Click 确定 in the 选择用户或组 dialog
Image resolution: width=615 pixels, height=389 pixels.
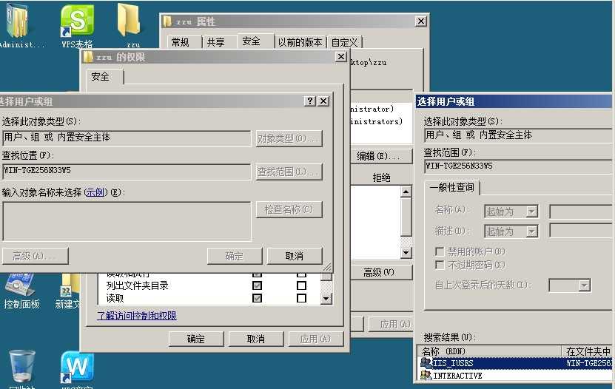click(235, 256)
